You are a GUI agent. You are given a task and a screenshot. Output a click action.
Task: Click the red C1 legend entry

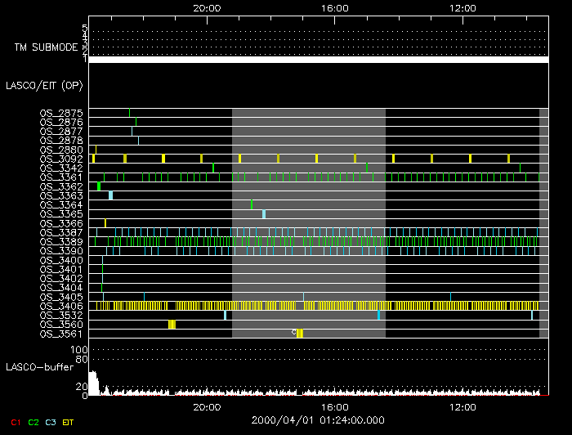[16, 422]
